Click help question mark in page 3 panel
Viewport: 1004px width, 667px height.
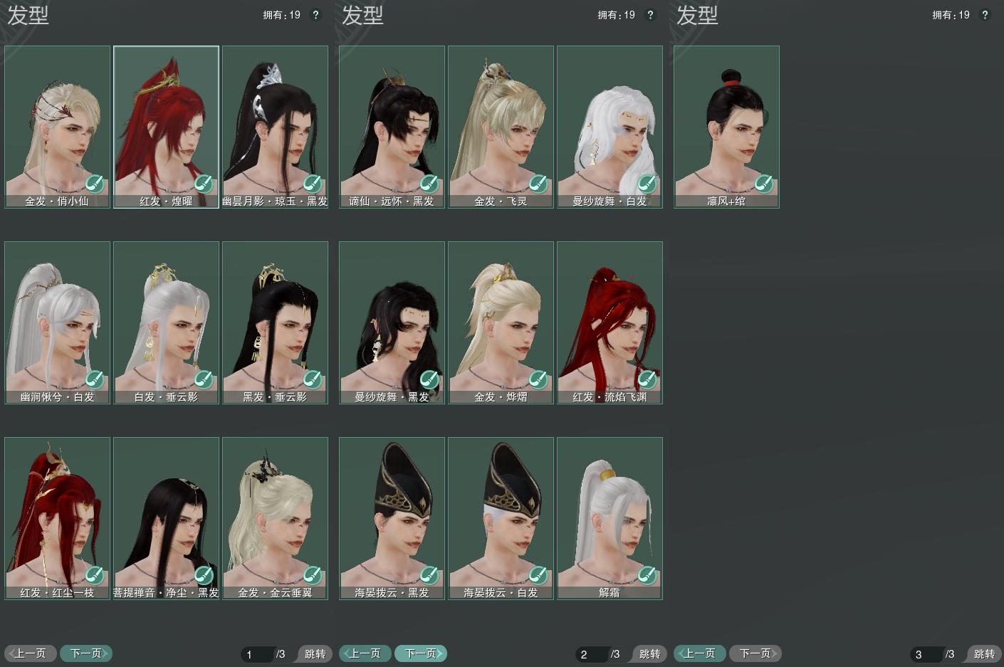click(x=985, y=15)
